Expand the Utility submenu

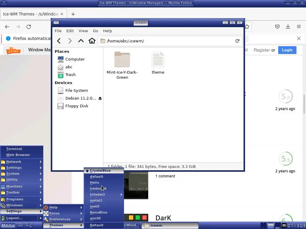(22, 180)
